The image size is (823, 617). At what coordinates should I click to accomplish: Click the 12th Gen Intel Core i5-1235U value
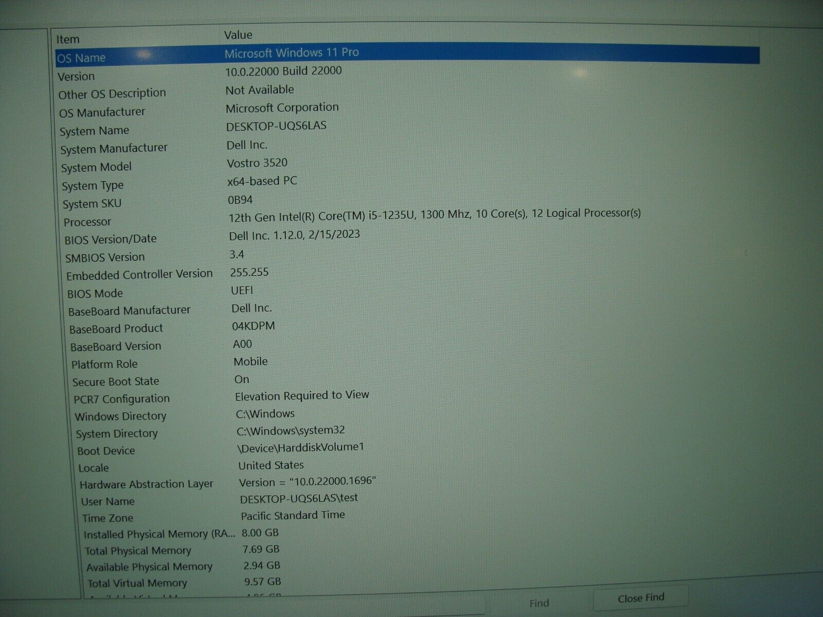click(435, 215)
